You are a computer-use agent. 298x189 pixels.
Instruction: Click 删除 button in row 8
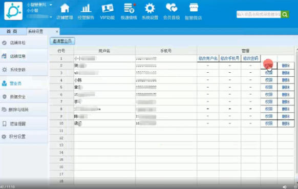click(286, 109)
